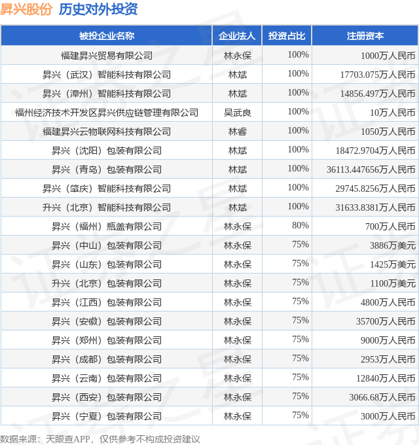Click 昇兴（西安）包装有限公司 cell
419x445 pixels.
(x=107, y=398)
